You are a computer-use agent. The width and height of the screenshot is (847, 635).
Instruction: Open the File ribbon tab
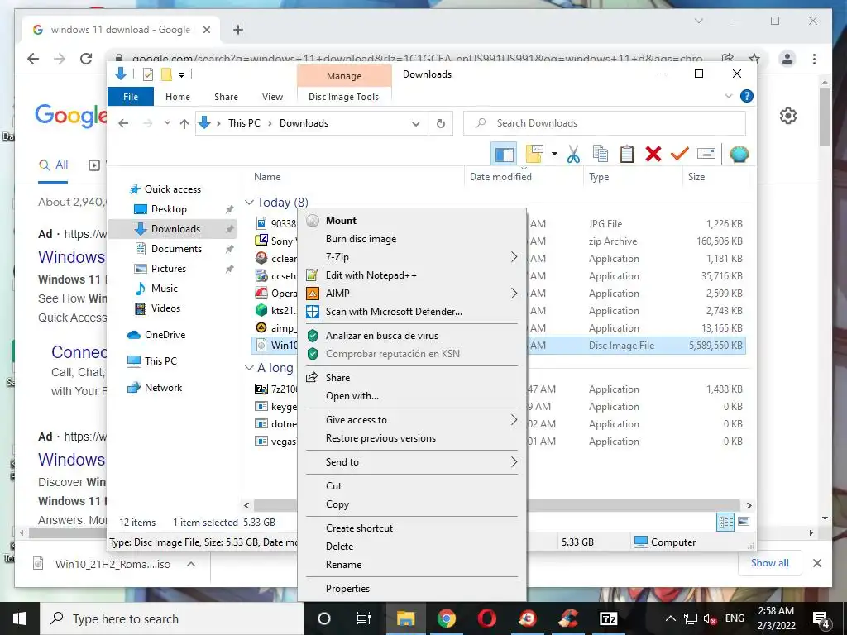(131, 97)
